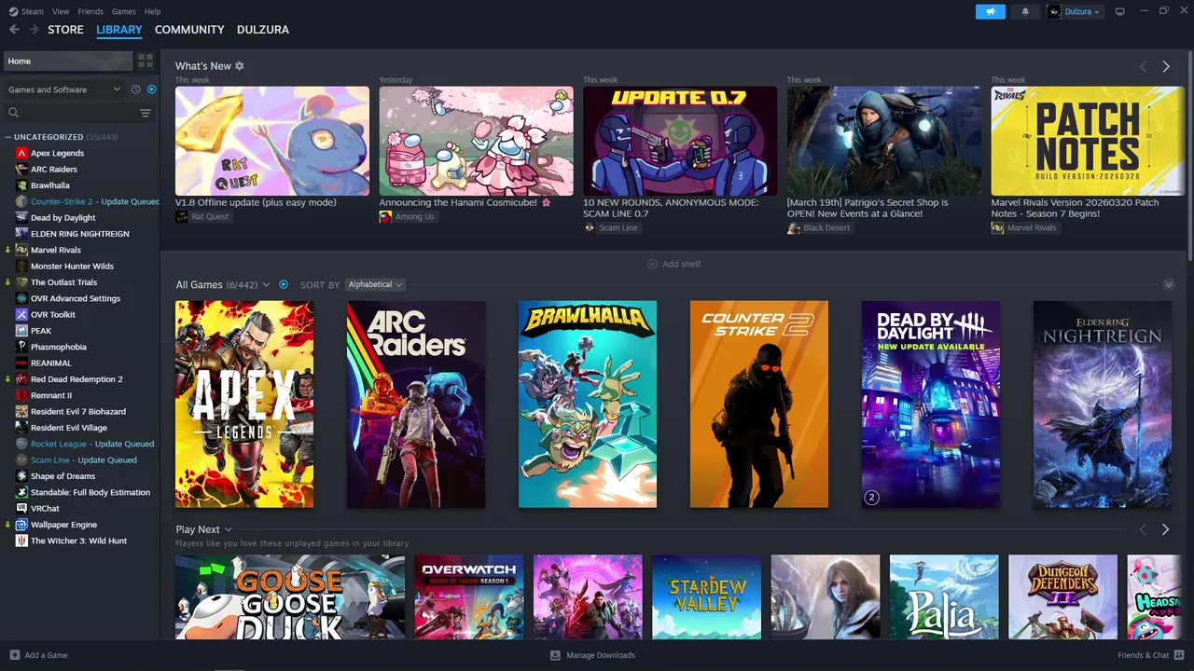Select the LIBRARY tab
Viewport: 1194px width, 671px height.
click(119, 30)
